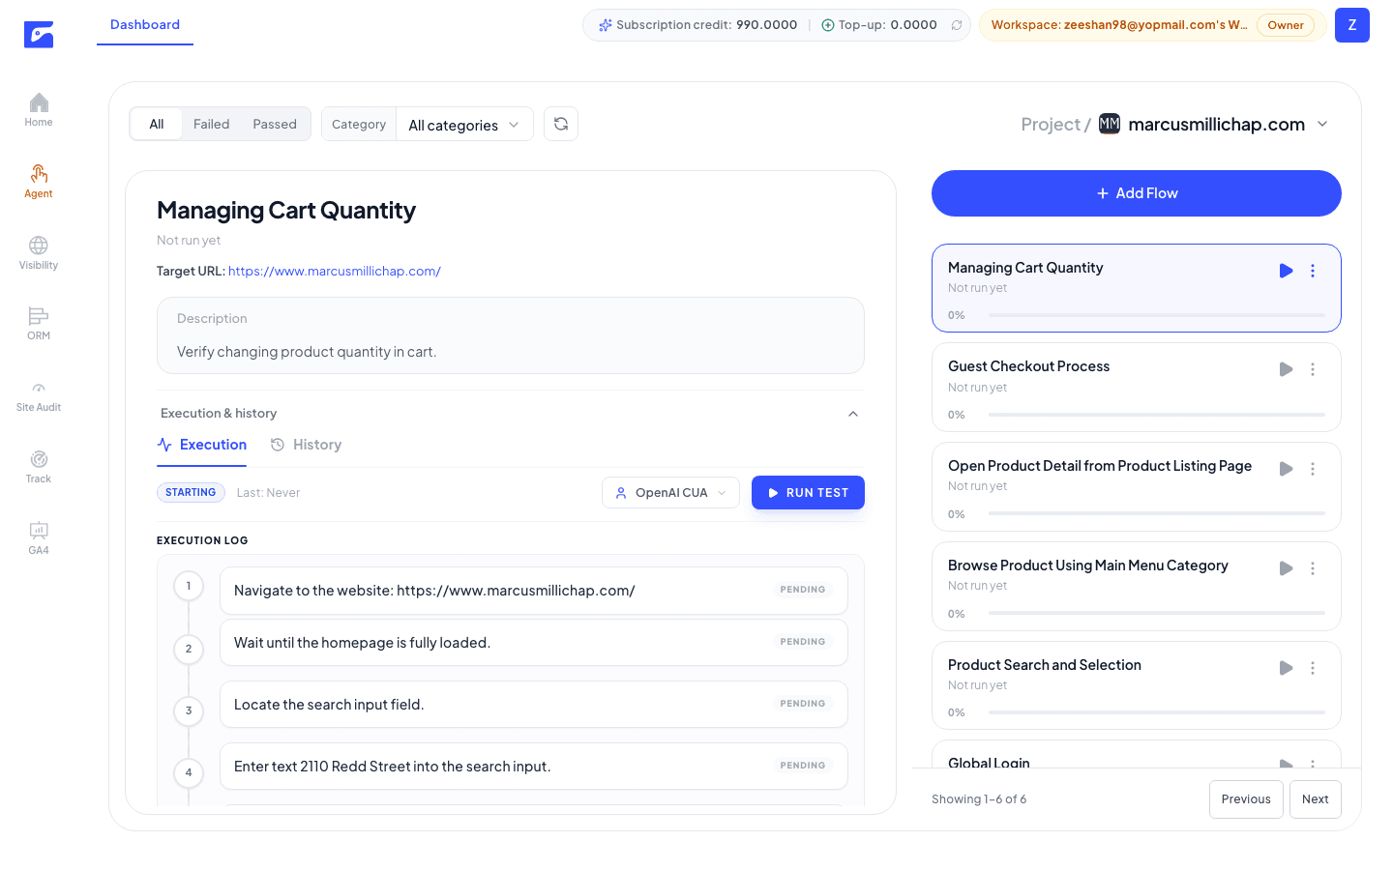The width and height of the screenshot is (1393, 870).
Task: Click the user avatar Z button
Action: (1352, 25)
